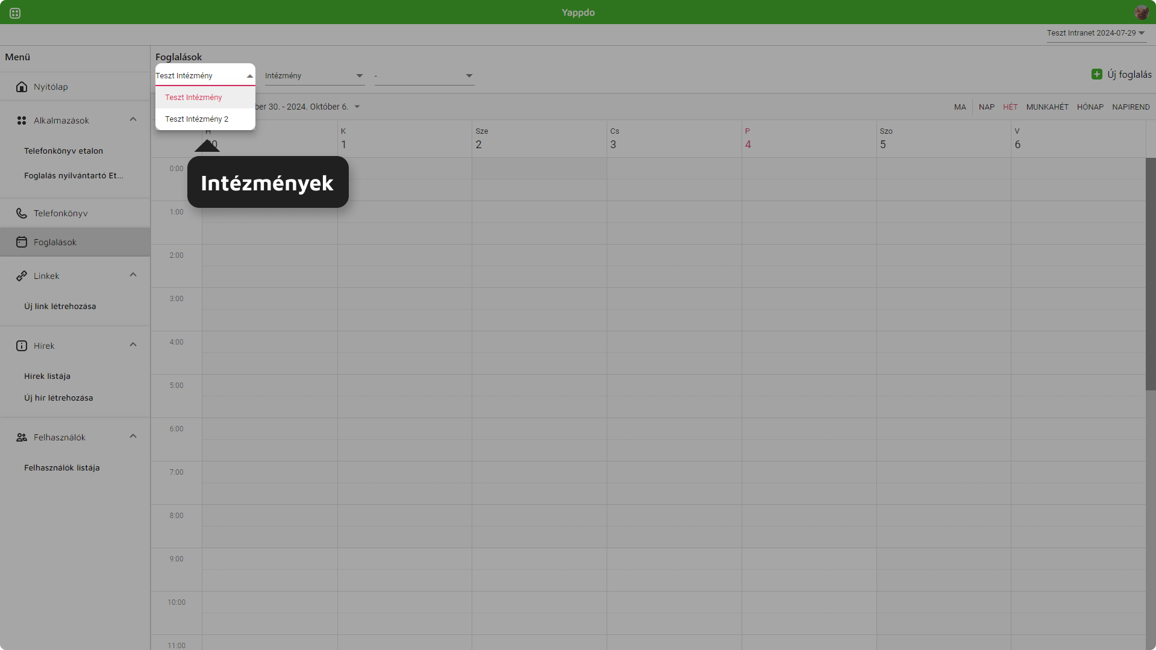Open the app grid icon in header

point(15,13)
